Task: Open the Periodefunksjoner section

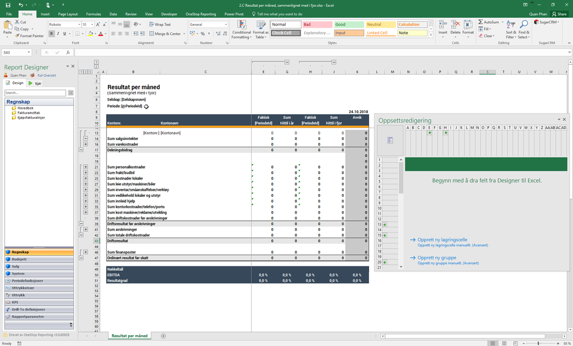Action: tap(39, 281)
